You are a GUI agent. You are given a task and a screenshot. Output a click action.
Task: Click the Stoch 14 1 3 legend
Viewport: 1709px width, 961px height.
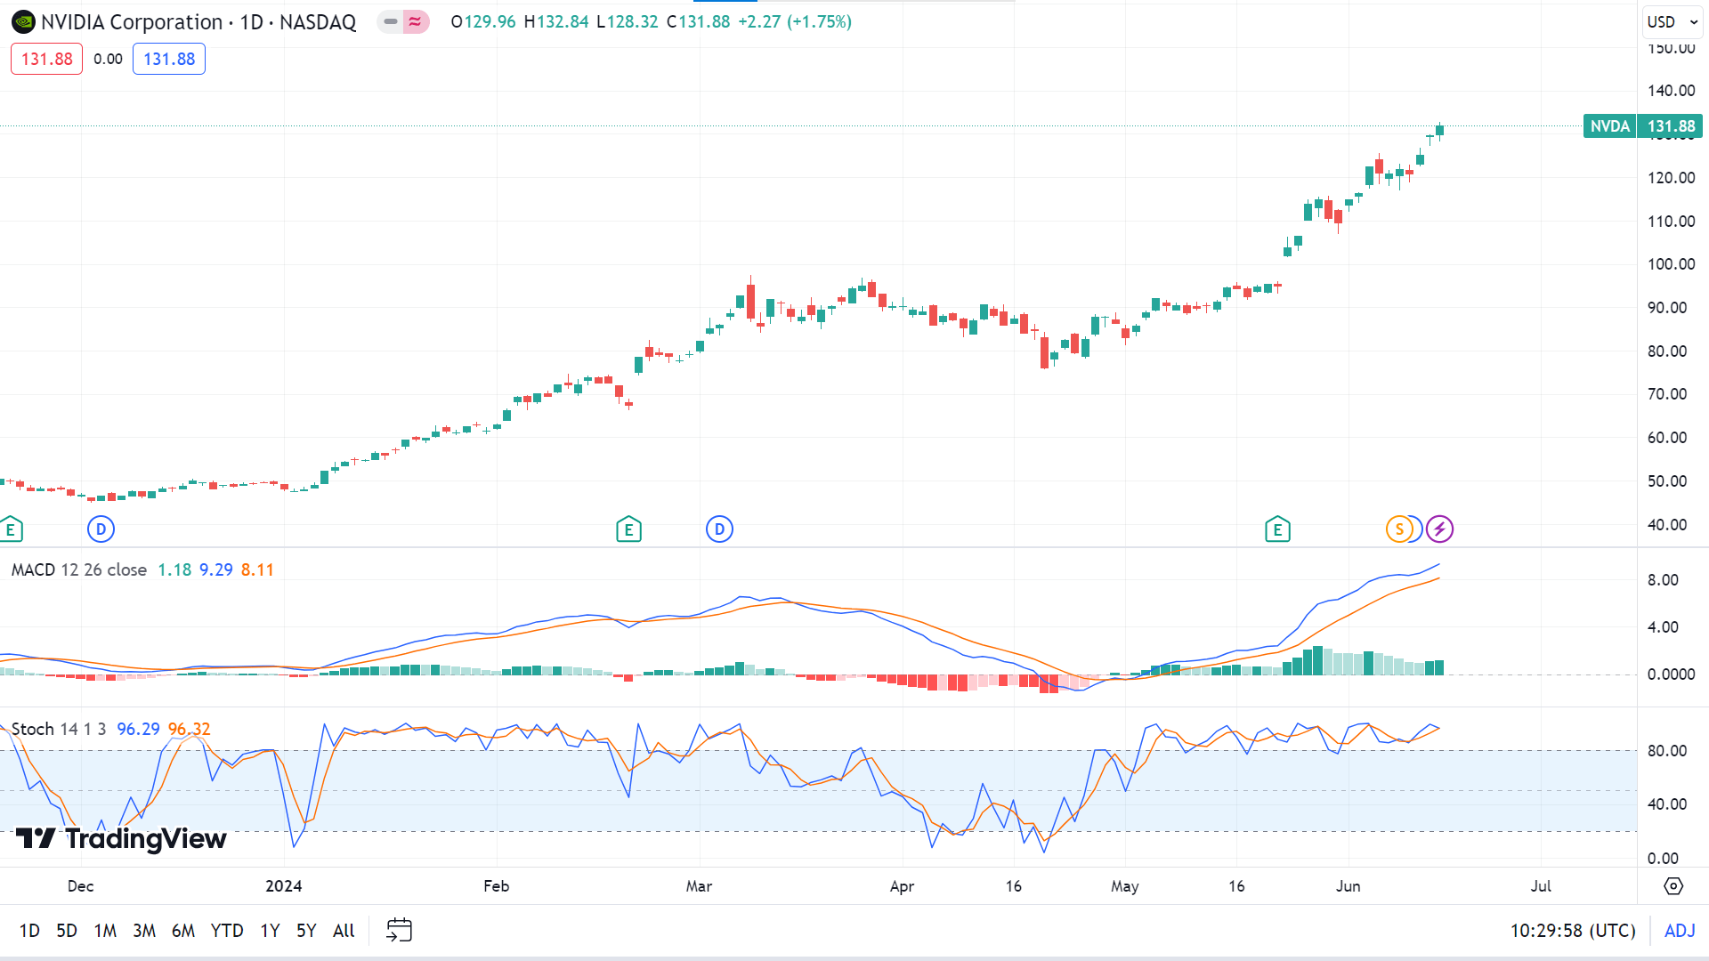(x=59, y=729)
